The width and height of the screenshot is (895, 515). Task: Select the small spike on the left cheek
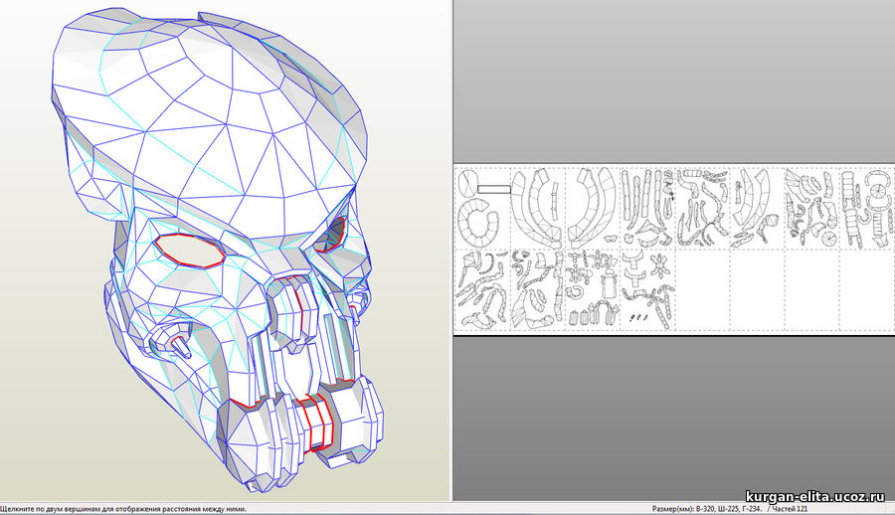point(179,341)
